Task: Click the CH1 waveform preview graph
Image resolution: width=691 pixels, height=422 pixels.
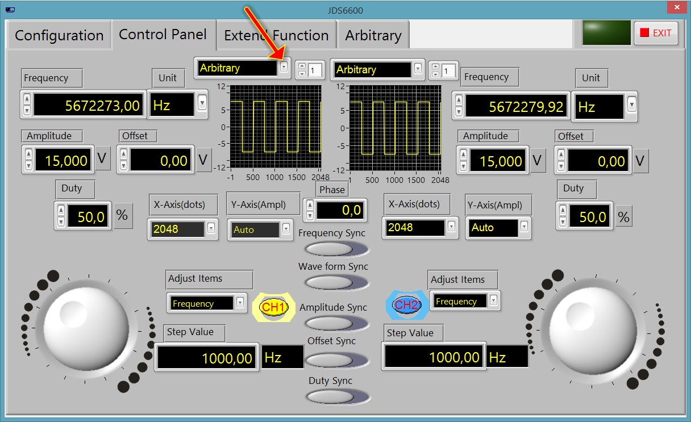Action: coord(276,127)
